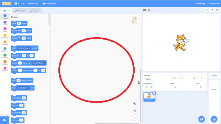Open the Fájl menu
Screen dimensions: 221x124
point(23,3)
